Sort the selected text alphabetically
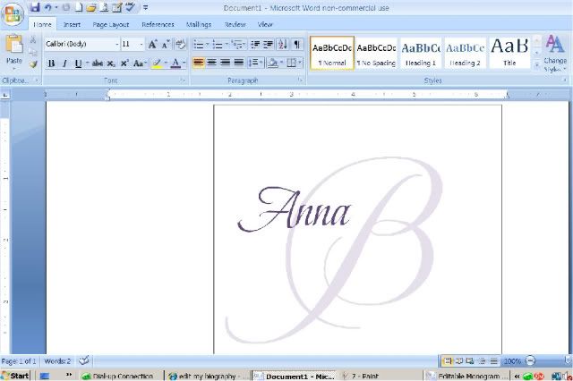 [283, 45]
